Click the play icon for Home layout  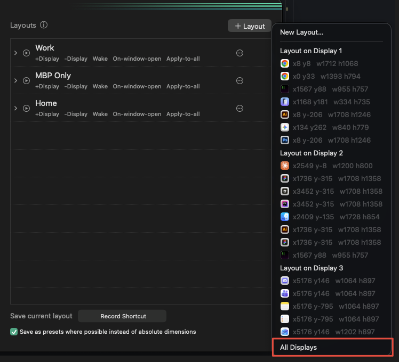[x=26, y=108]
